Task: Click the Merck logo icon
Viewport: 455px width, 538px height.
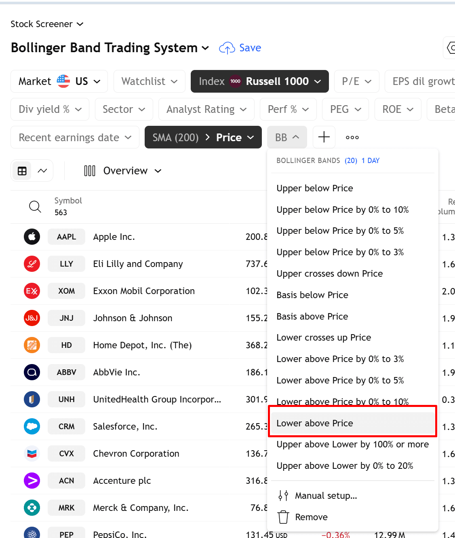Action: (32, 508)
